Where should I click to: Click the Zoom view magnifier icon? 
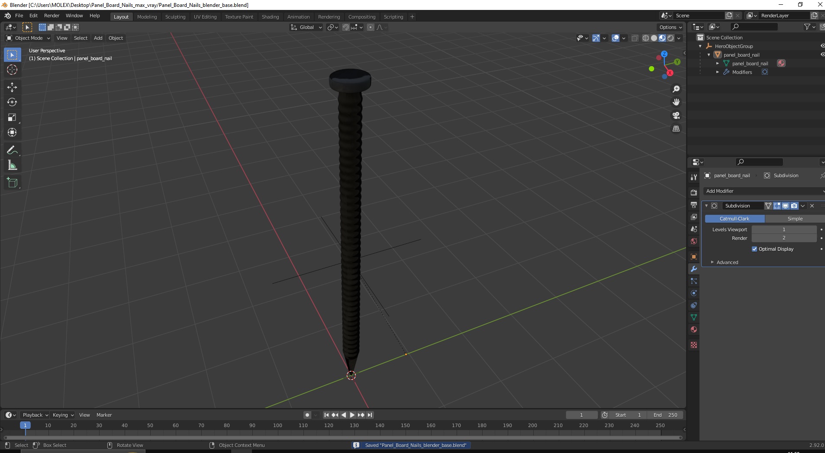pyautogui.click(x=676, y=89)
